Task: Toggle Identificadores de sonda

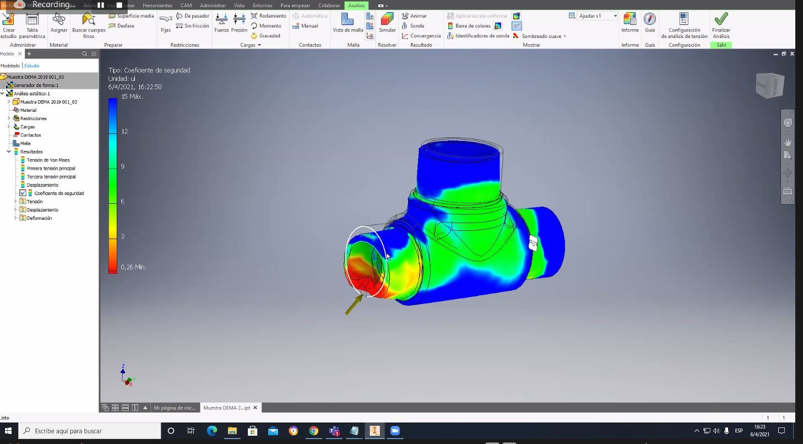Action: point(478,36)
